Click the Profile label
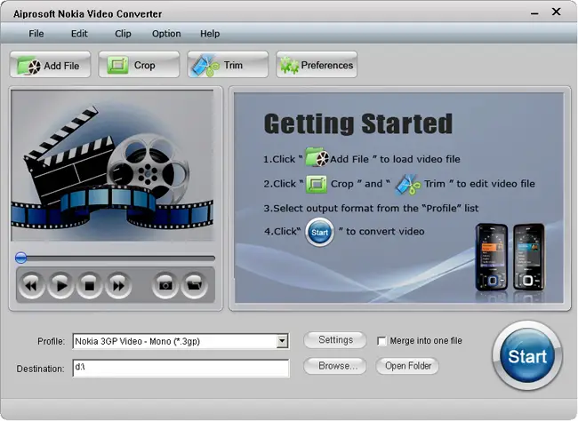Image resolution: width=578 pixels, height=421 pixels. click(51, 341)
